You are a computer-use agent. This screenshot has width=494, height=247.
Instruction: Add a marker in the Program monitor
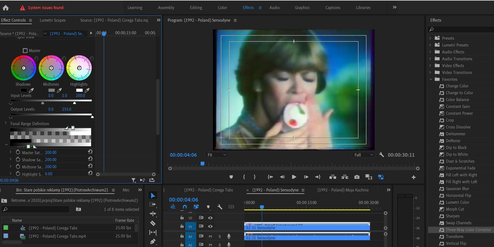(x=231, y=177)
